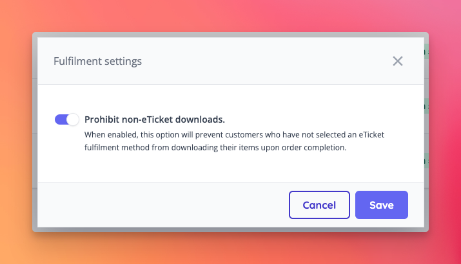Disable the Prohibit non-eTicket downloads toggle
Image resolution: width=461 pixels, height=264 pixels.
pos(67,119)
